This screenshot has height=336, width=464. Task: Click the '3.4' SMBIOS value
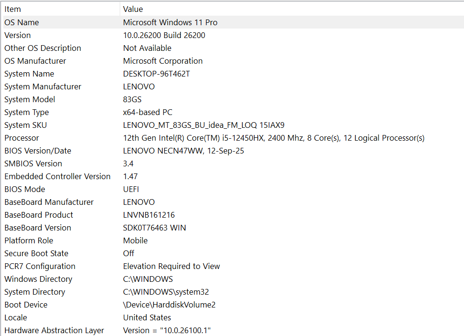128,163
